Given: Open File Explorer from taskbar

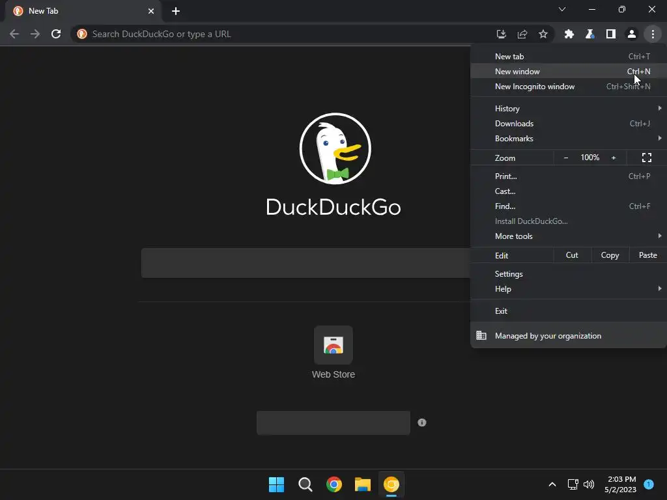Looking at the screenshot, I should [x=362, y=484].
